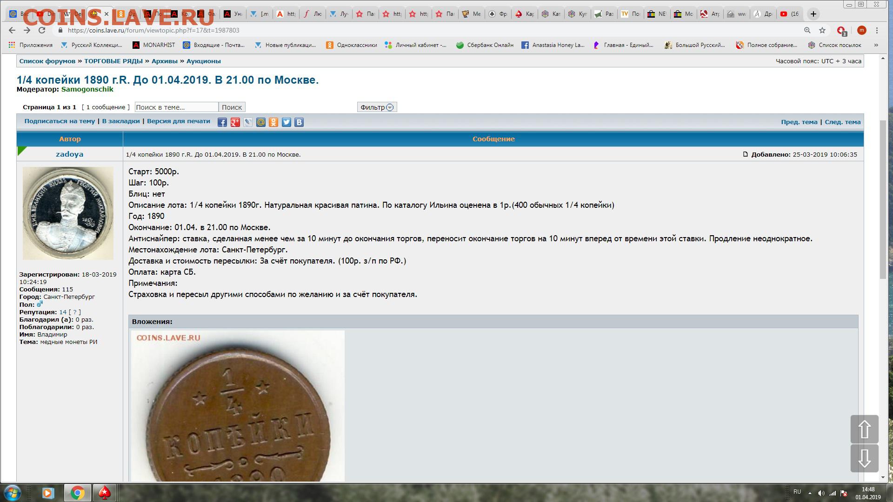This screenshot has width=893, height=502.
Task: Open moderator Samogonschik profile
Action: (x=87, y=89)
